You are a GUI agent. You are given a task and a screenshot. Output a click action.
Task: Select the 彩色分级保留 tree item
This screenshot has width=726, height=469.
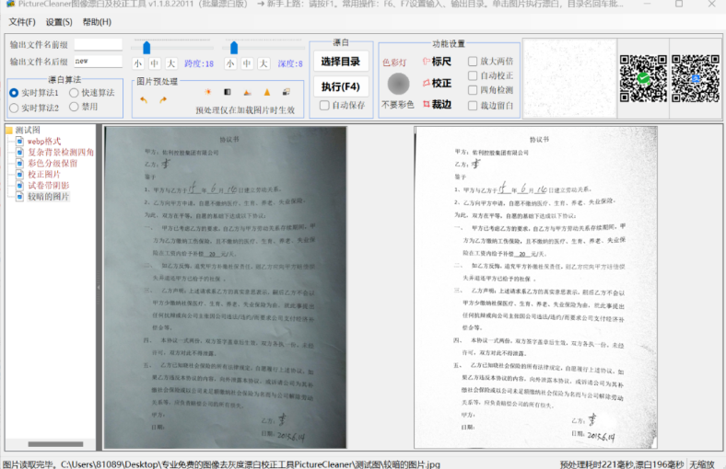click(x=53, y=163)
